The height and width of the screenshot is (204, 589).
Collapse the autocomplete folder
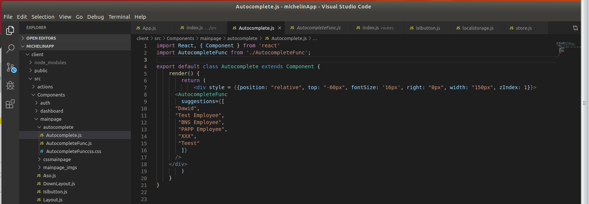[x=39, y=127]
